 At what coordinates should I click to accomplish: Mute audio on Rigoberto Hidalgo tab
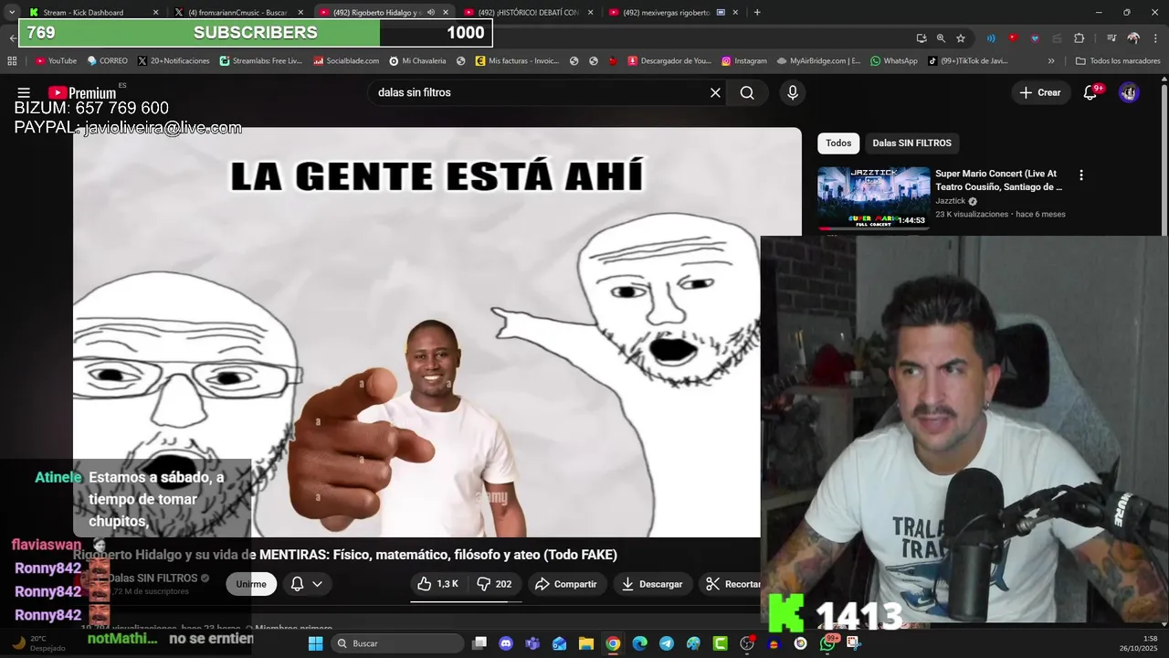[x=431, y=12]
